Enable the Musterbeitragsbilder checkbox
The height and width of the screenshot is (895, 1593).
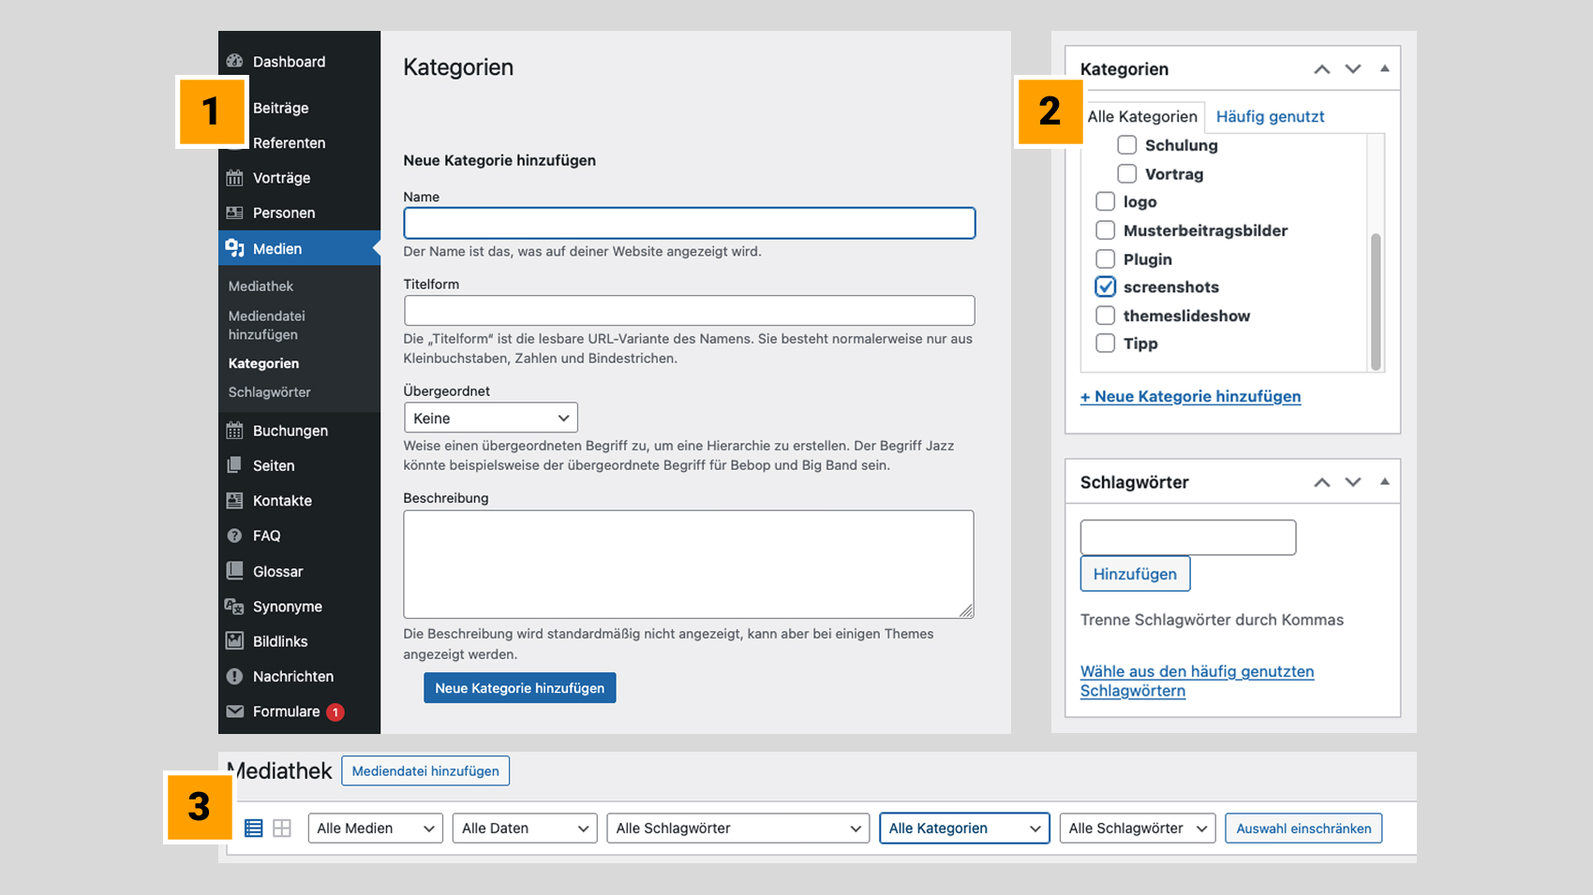click(x=1106, y=230)
